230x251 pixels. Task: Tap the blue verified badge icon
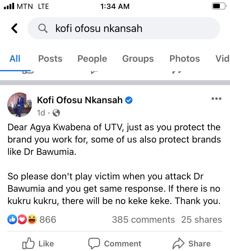(x=129, y=100)
